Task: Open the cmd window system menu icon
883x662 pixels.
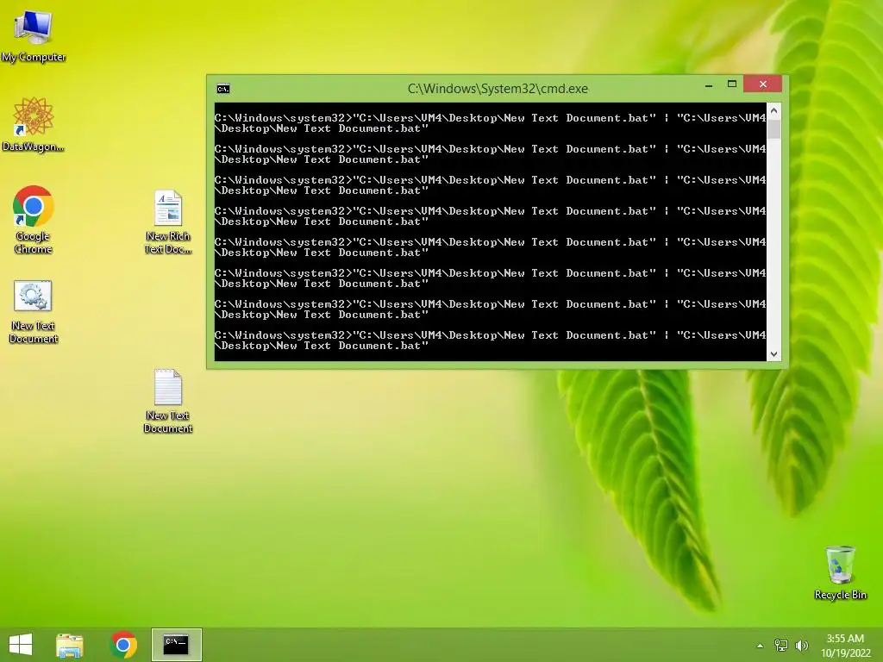Action: 223,89
